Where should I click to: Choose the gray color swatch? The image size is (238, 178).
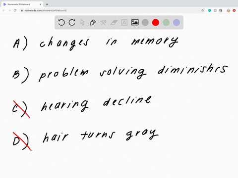coord(145,22)
